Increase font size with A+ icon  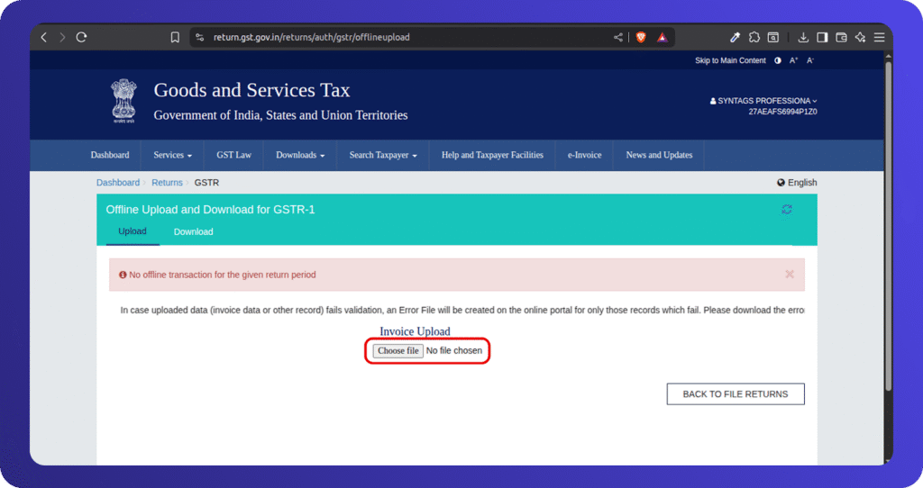click(x=793, y=60)
